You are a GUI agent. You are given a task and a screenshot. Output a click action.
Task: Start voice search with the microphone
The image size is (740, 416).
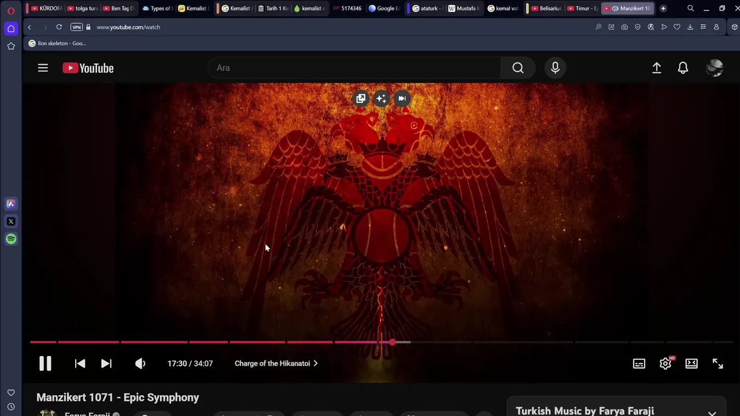(x=555, y=68)
